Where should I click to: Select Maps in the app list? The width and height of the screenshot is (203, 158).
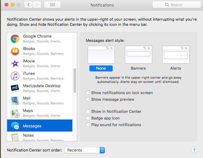(40, 113)
